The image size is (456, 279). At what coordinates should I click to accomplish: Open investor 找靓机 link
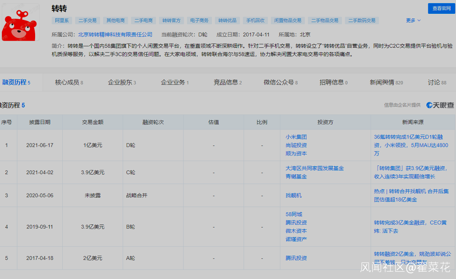(x=293, y=195)
